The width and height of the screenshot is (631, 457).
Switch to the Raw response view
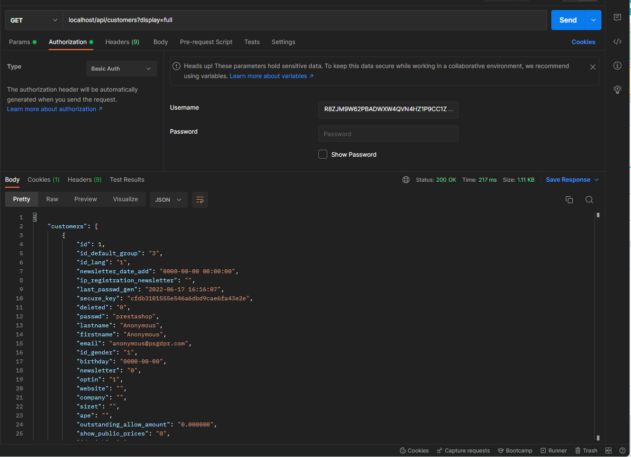(x=52, y=199)
